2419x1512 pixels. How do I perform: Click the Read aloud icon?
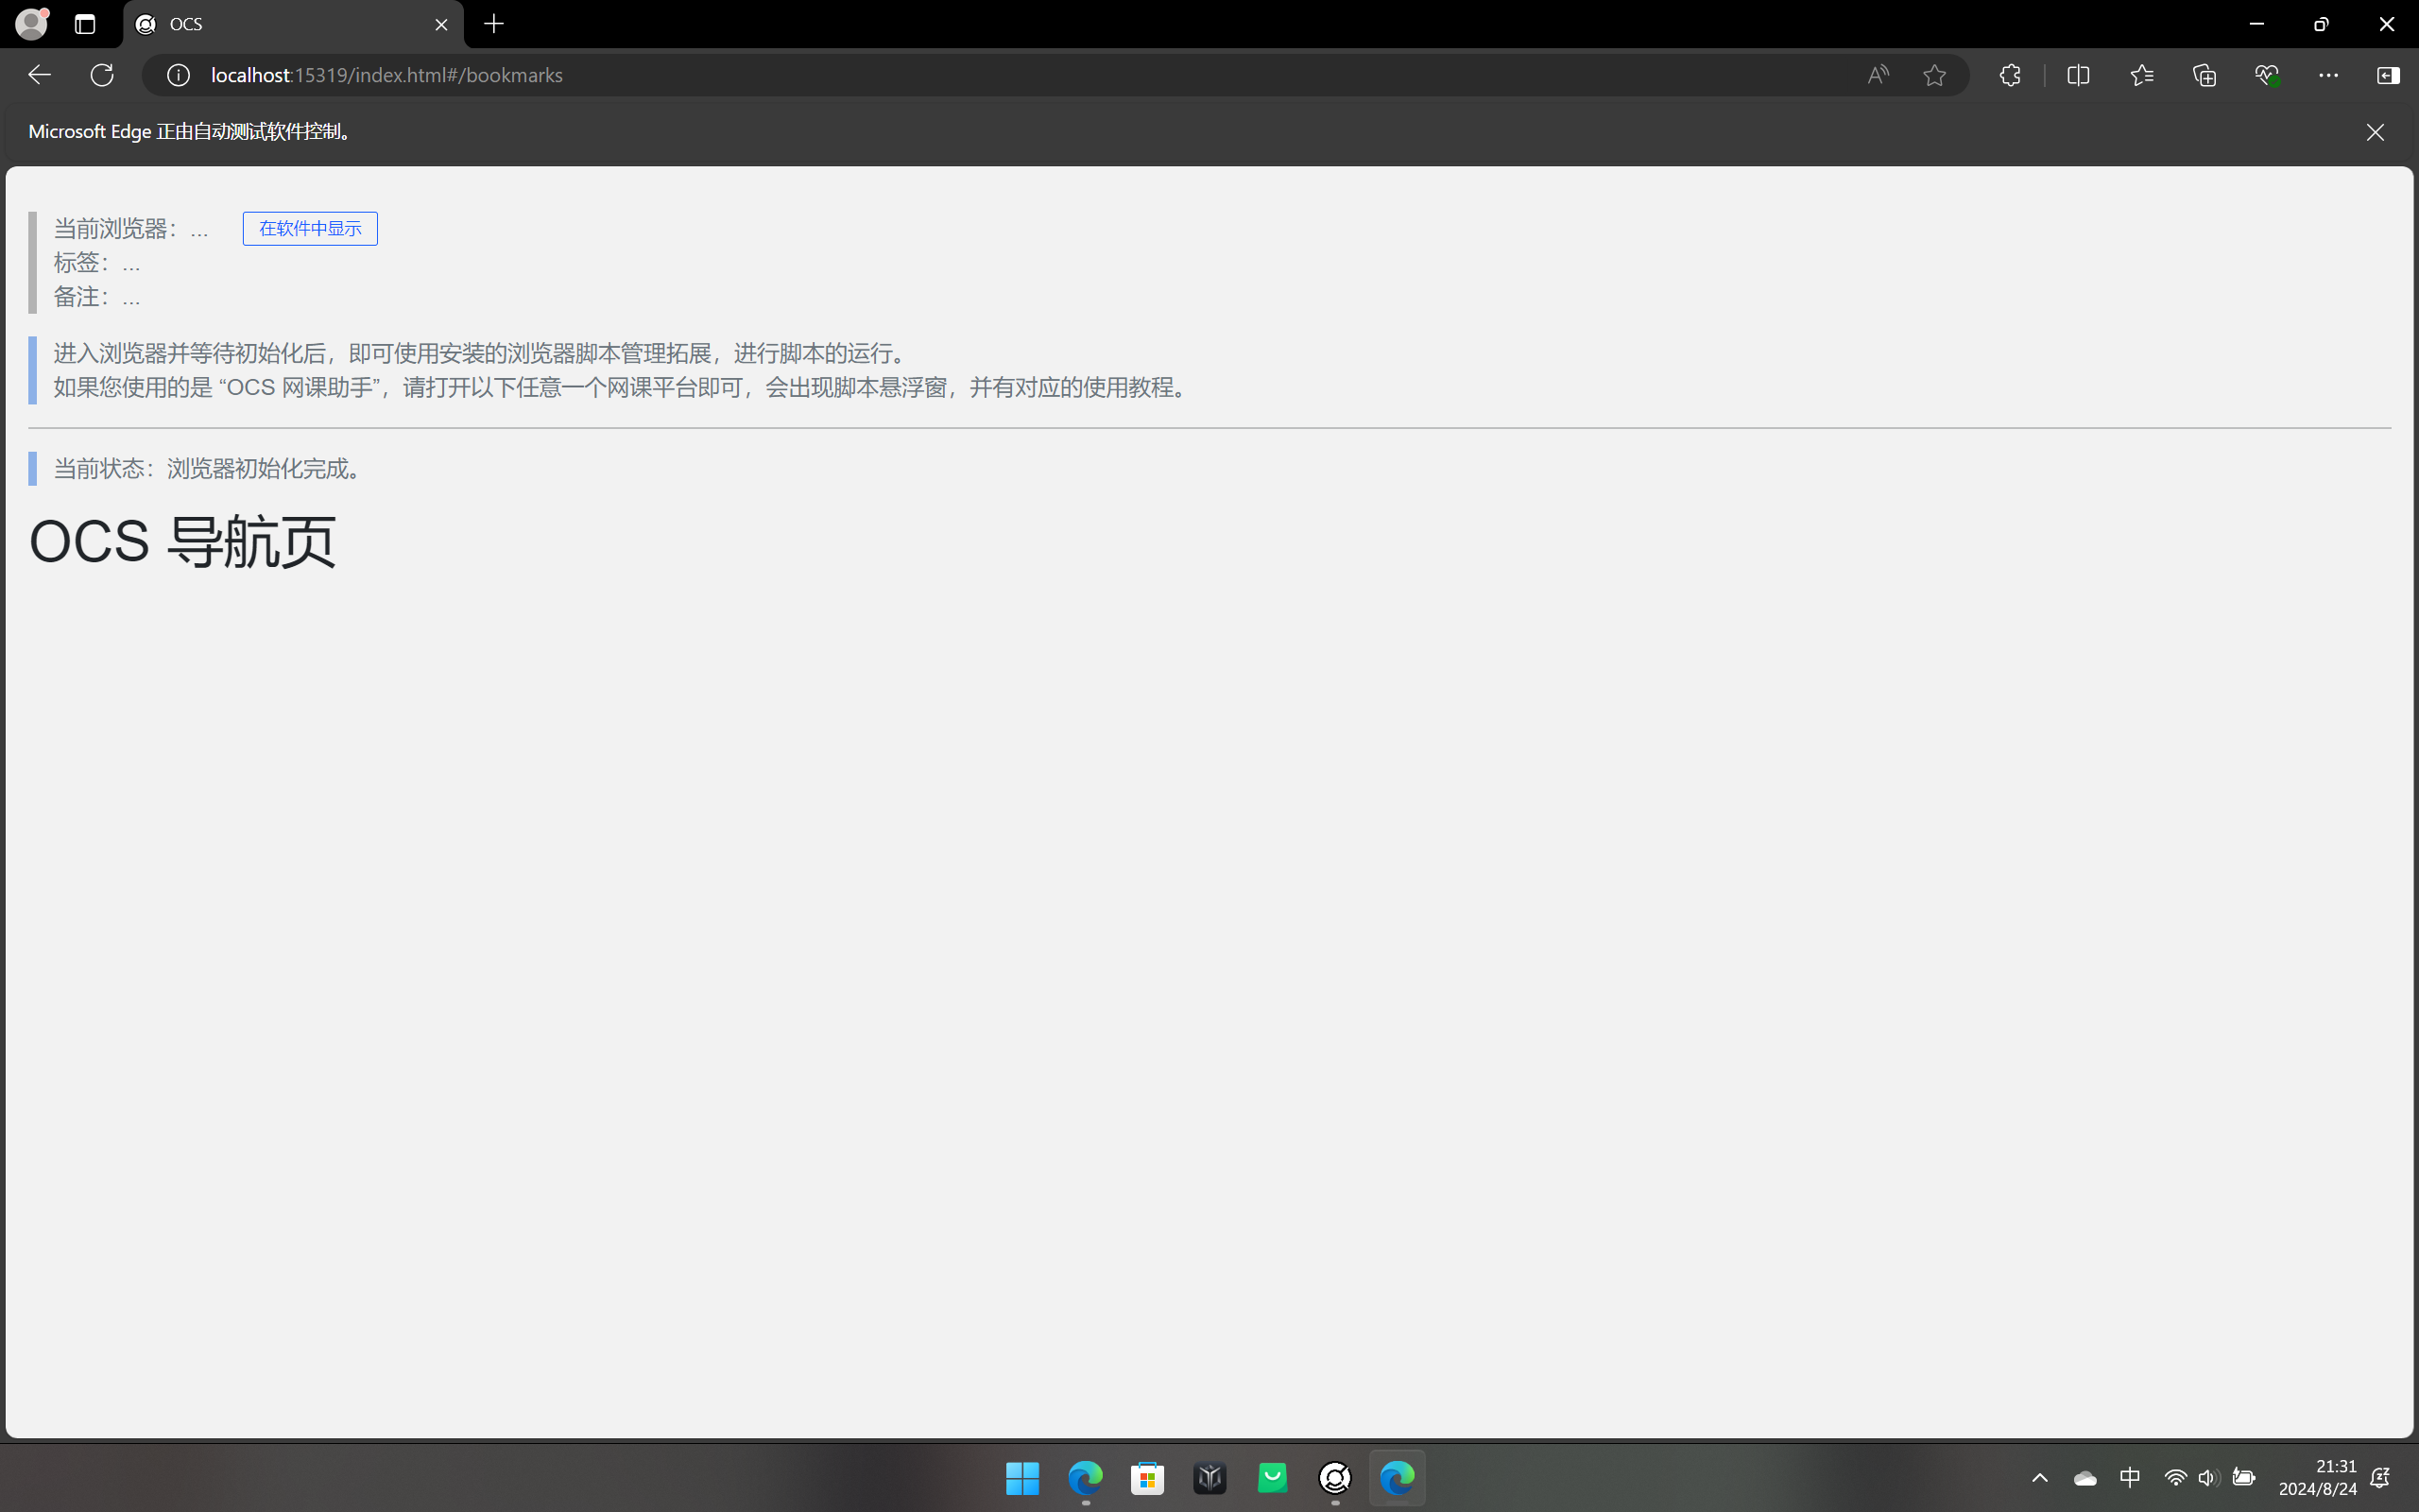point(1879,75)
